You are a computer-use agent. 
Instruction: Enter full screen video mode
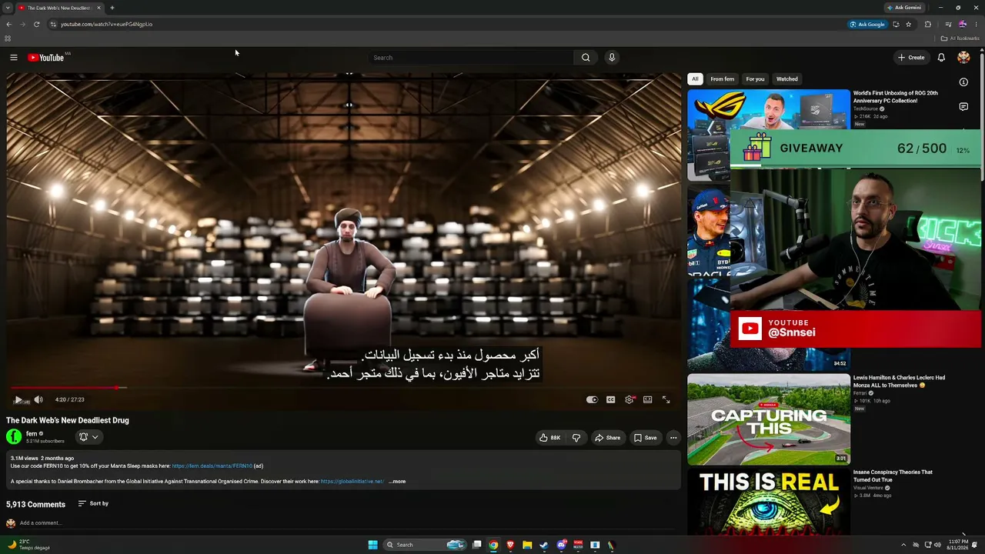(x=666, y=400)
